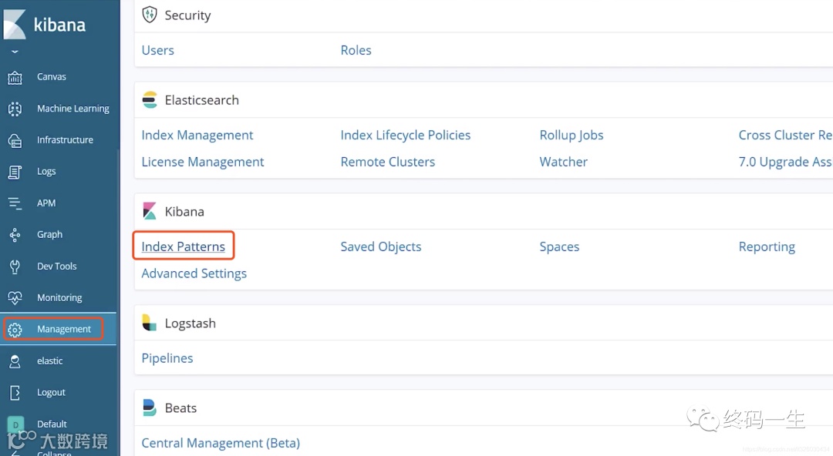The width and height of the screenshot is (833, 456).
Task: Open License Management
Action: (202, 162)
